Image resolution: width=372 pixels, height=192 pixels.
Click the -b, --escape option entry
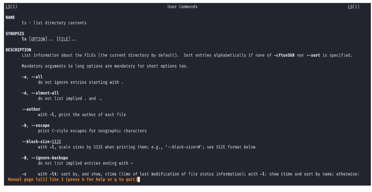coord(36,125)
